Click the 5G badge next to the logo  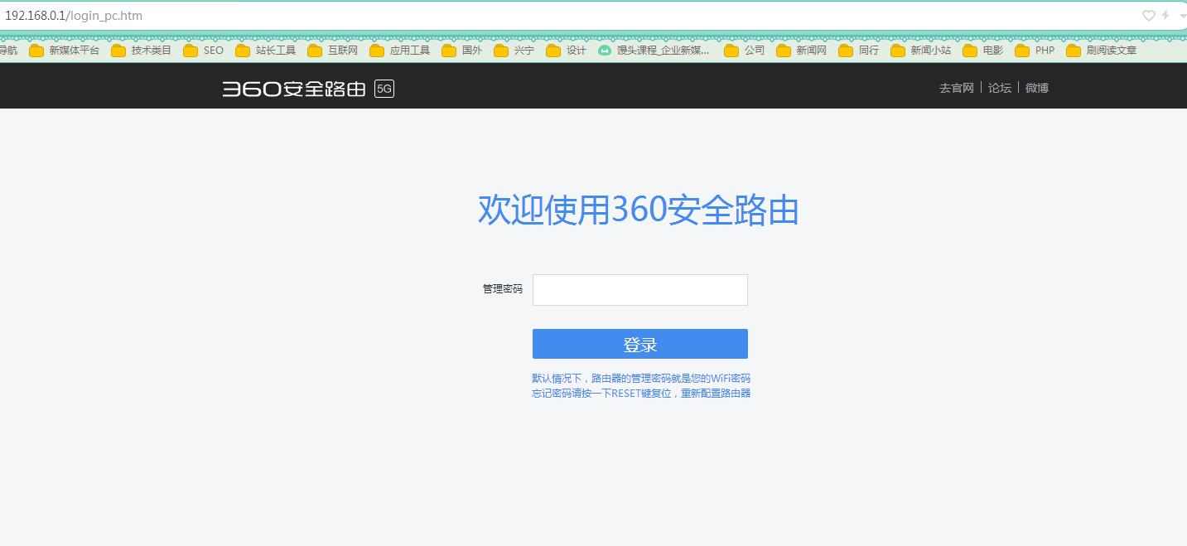(384, 89)
